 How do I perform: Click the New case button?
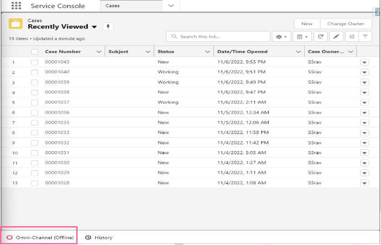click(307, 24)
